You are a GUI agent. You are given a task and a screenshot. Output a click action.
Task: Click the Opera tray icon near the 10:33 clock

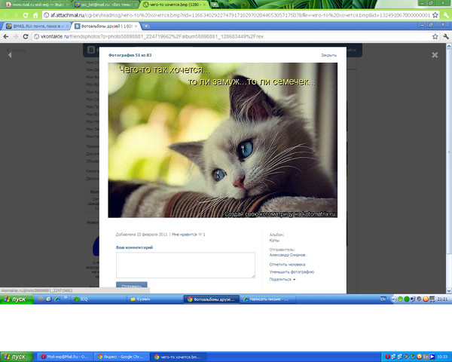coord(388,357)
